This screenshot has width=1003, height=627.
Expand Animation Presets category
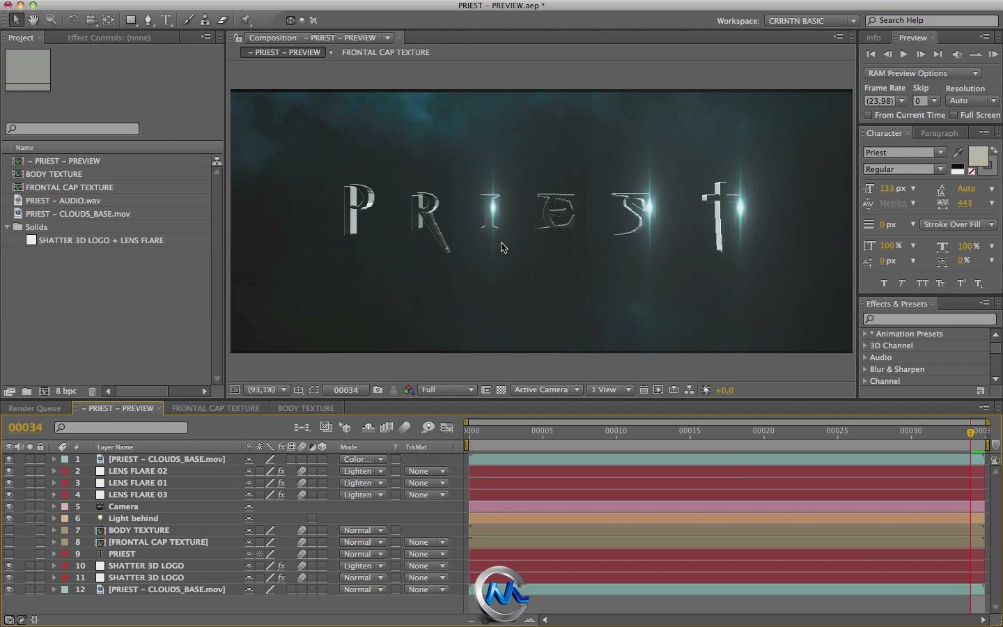pos(865,334)
